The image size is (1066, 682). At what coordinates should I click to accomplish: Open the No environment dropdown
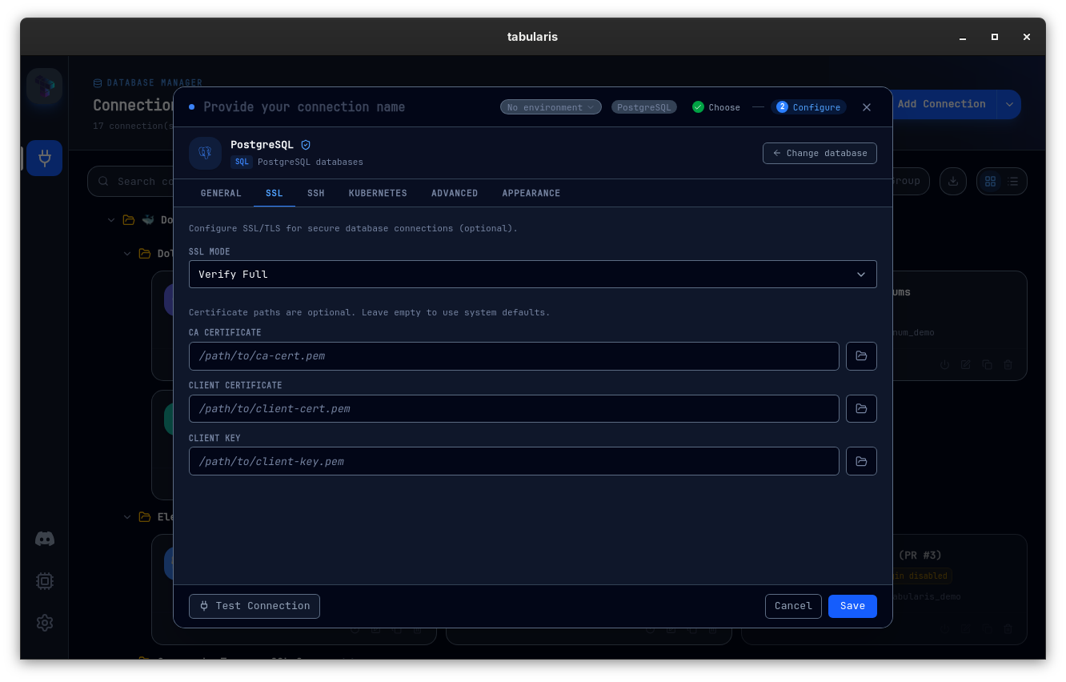(551, 107)
